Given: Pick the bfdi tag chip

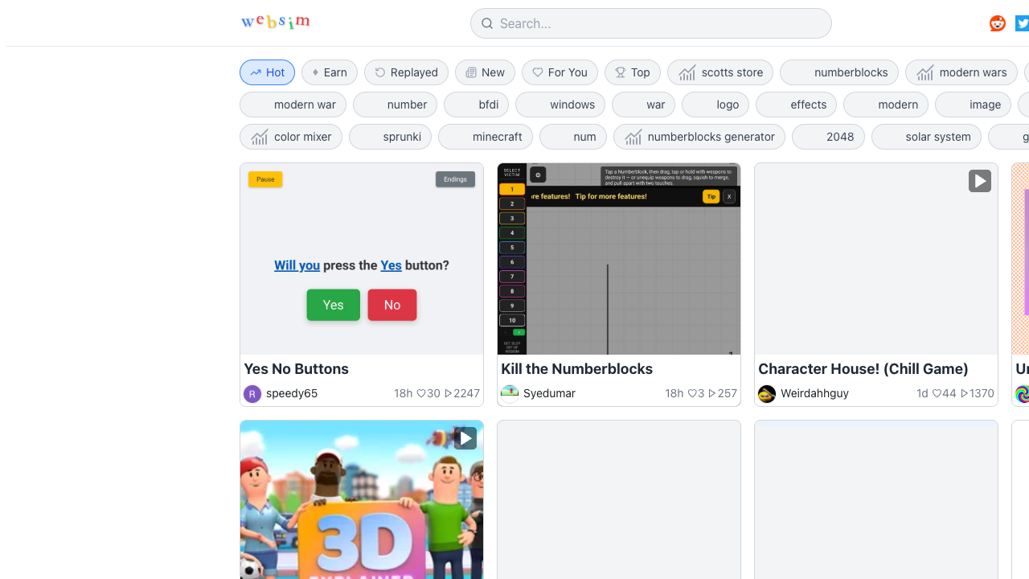Looking at the screenshot, I should [x=476, y=105].
